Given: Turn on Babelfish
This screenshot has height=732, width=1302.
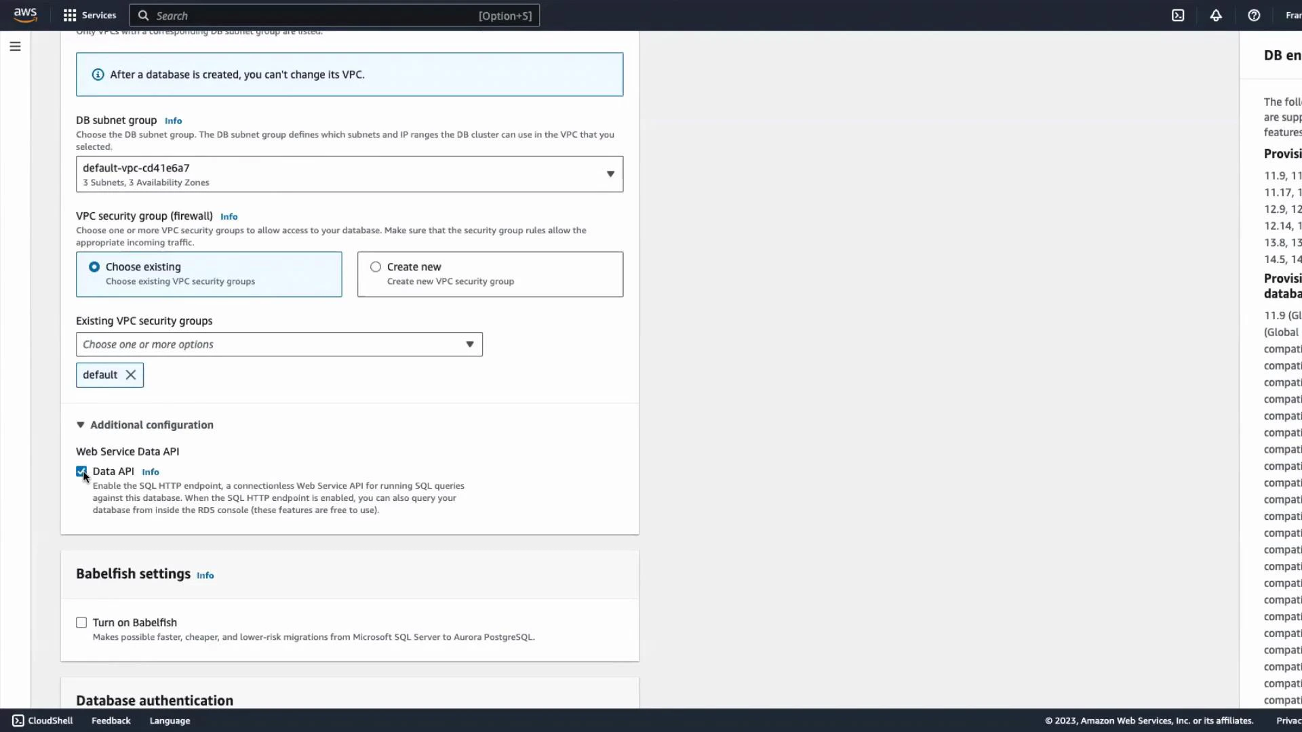Looking at the screenshot, I should point(81,622).
